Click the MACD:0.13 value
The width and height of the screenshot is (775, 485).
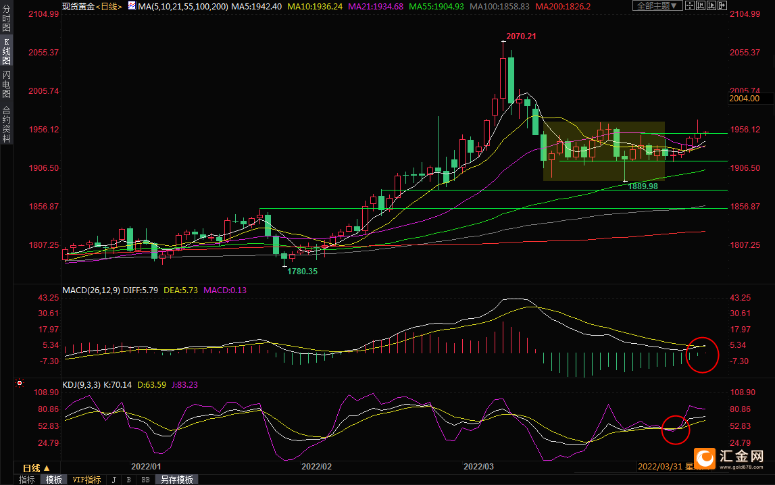pos(225,290)
